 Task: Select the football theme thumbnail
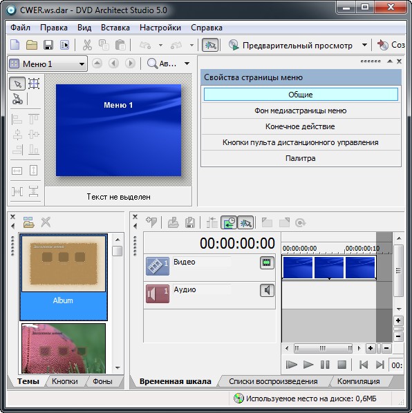pyautogui.click(x=64, y=348)
